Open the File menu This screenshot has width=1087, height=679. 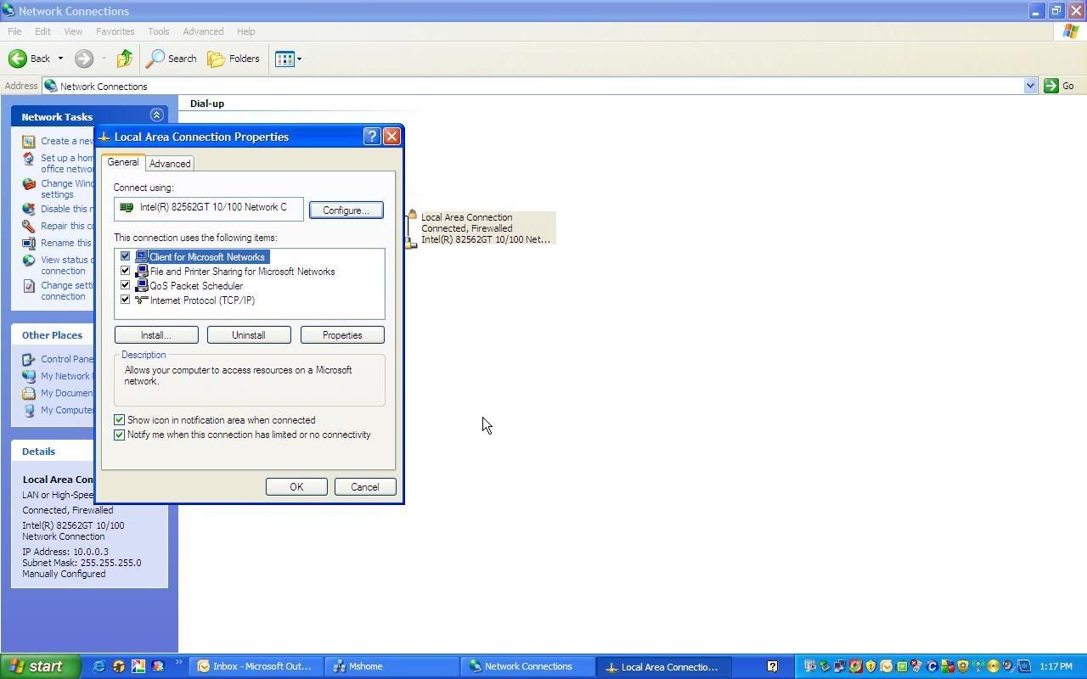14,31
